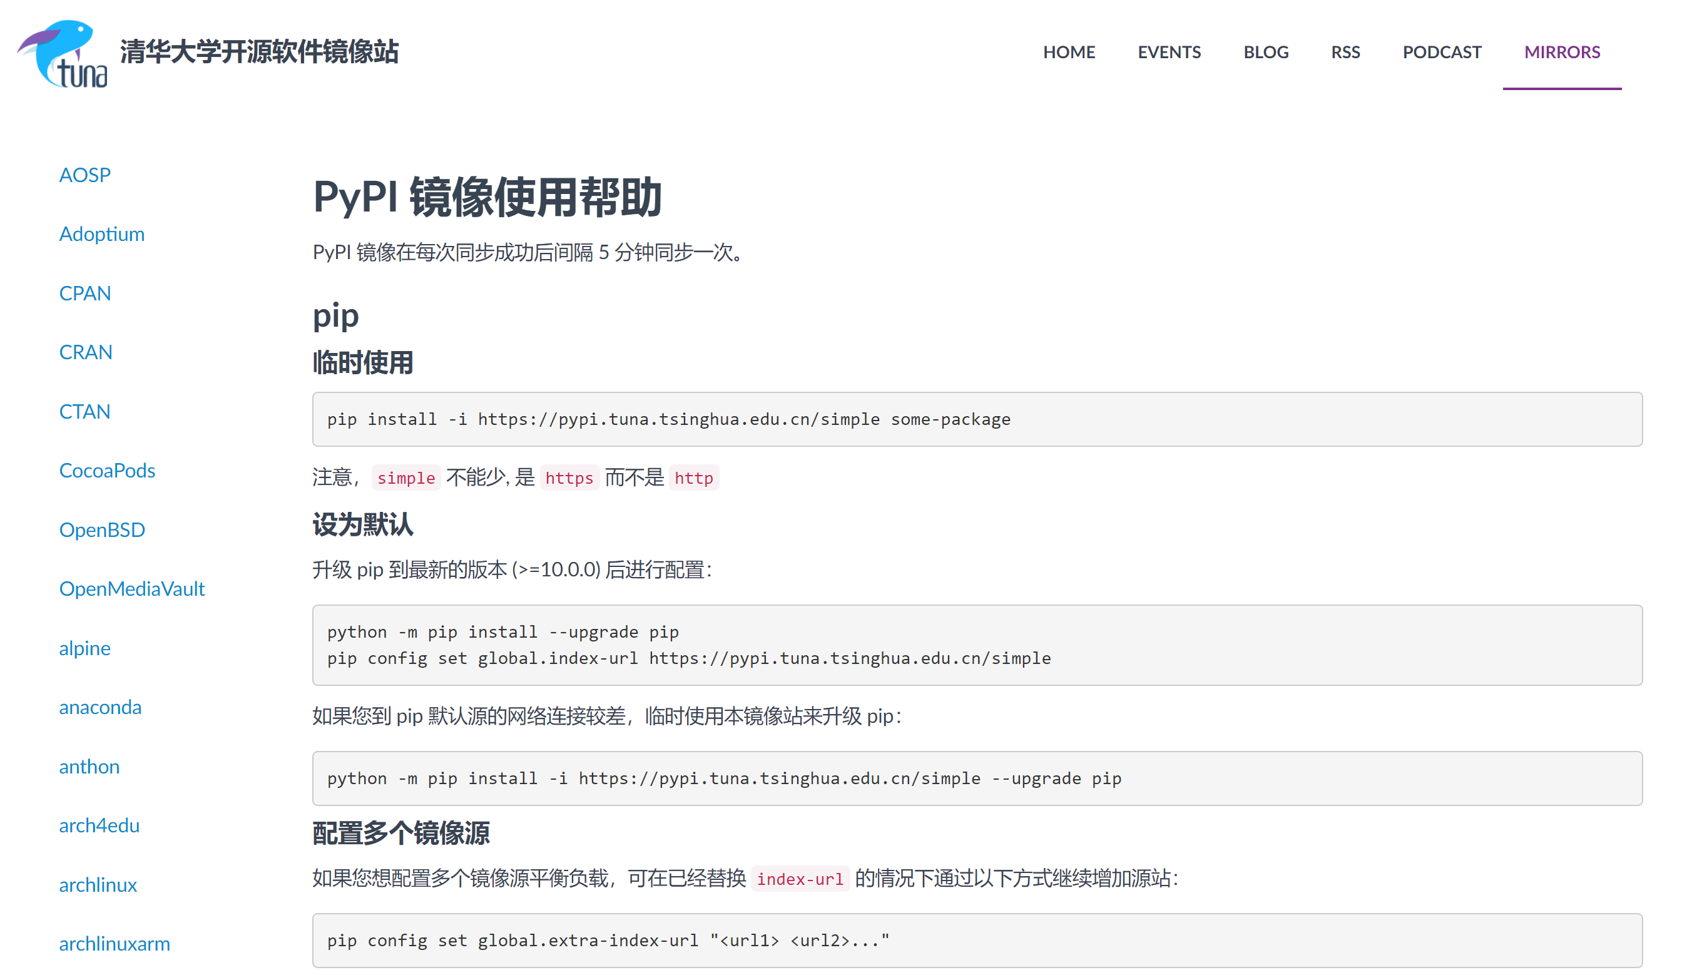The image size is (1682, 975).
Task: Click the TUNA fish logo
Action: [62, 53]
